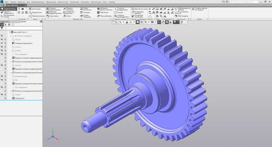Open the Настройка menu

pyautogui.click(x=85, y=2)
